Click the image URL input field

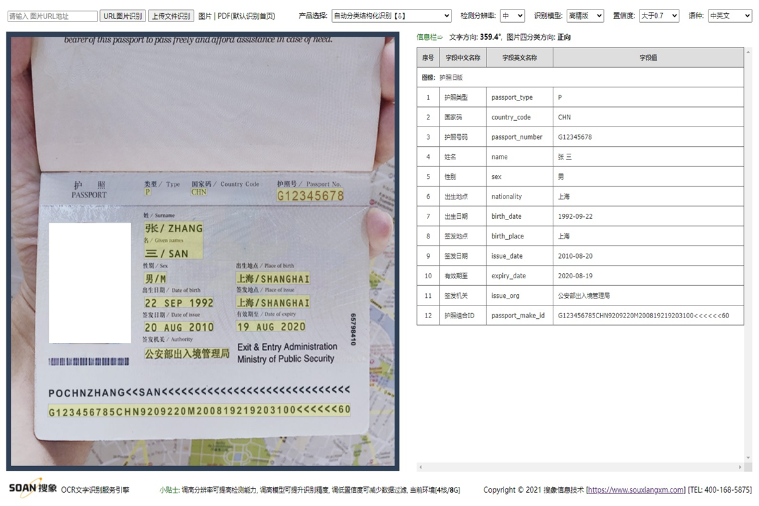[x=52, y=16]
